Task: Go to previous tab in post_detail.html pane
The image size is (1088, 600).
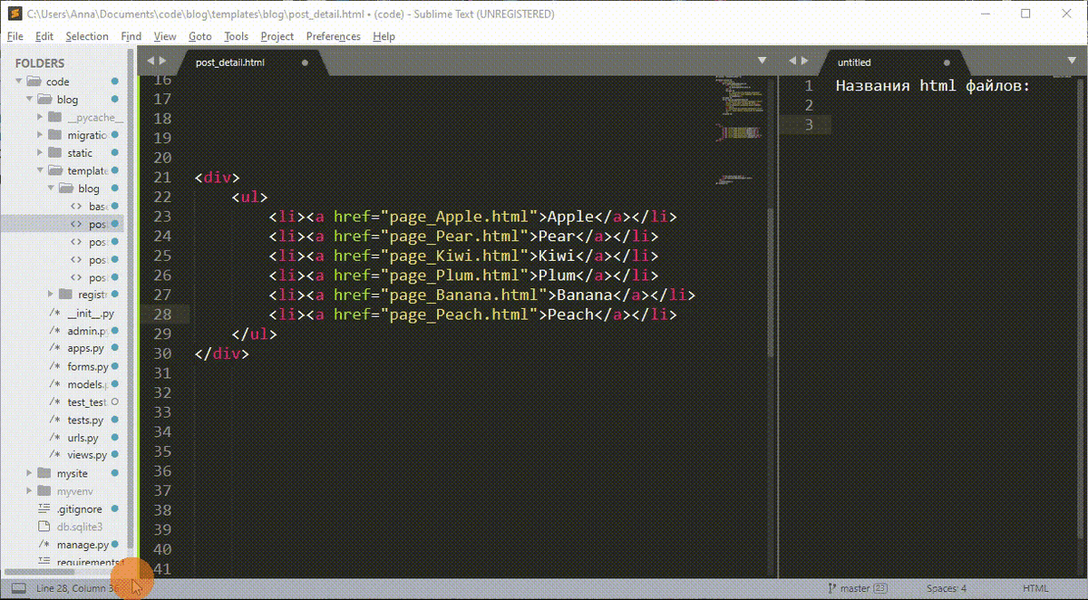Action: click(x=151, y=61)
